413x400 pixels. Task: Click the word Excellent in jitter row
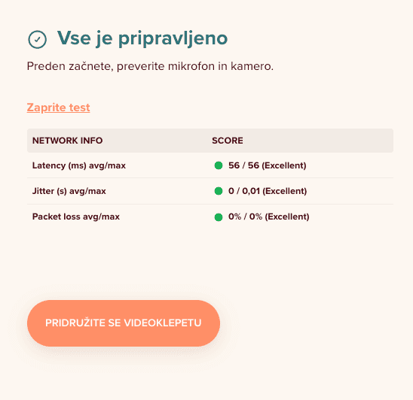point(285,191)
